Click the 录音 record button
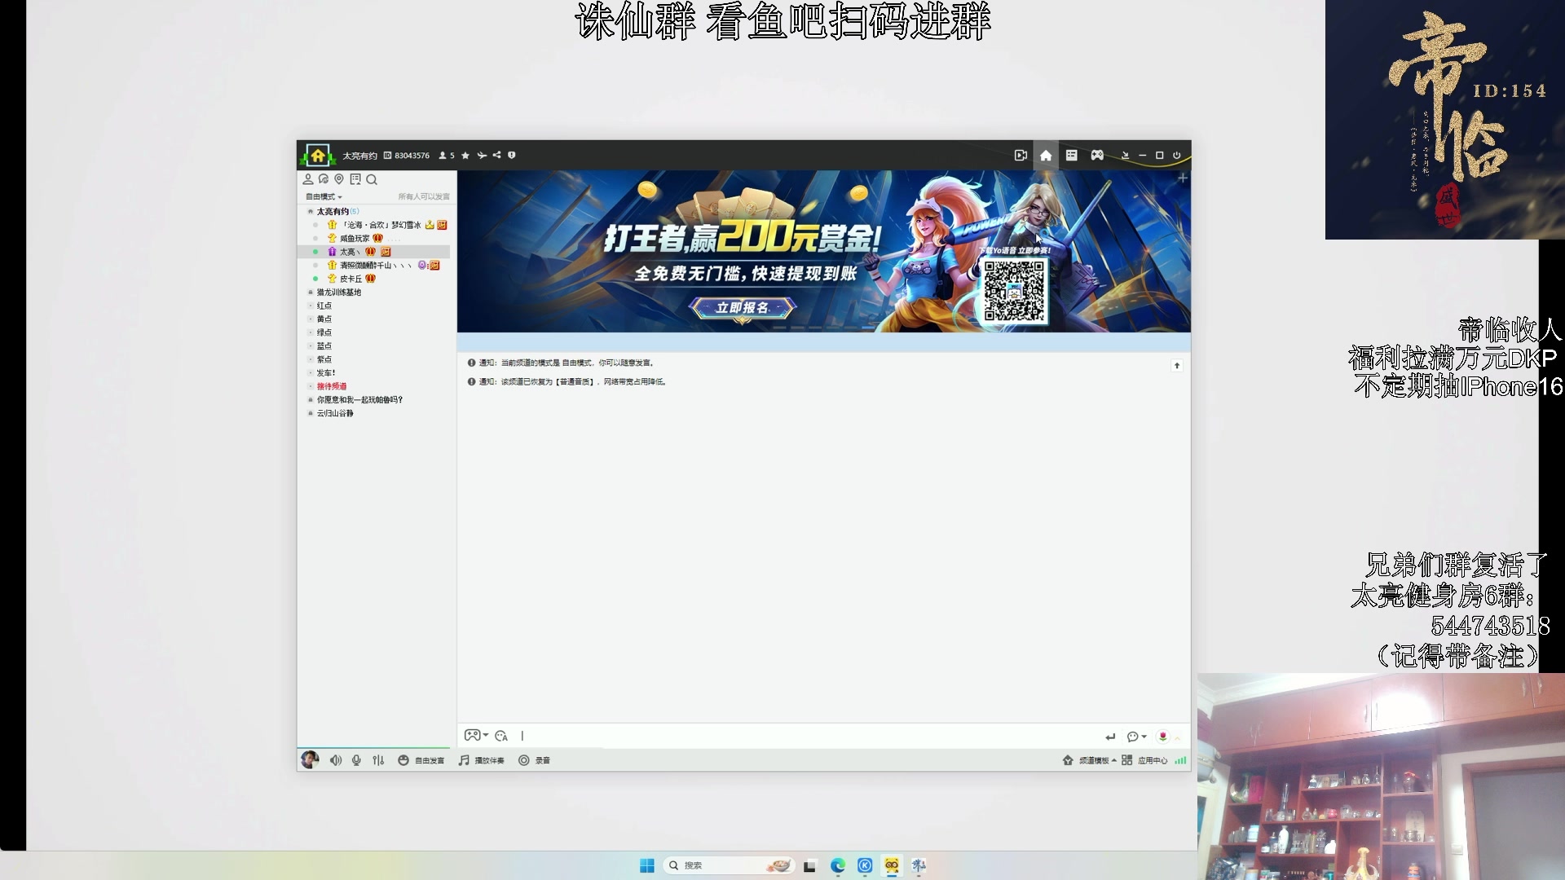Viewport: 1565px width, 880px height. click(534, 760)
